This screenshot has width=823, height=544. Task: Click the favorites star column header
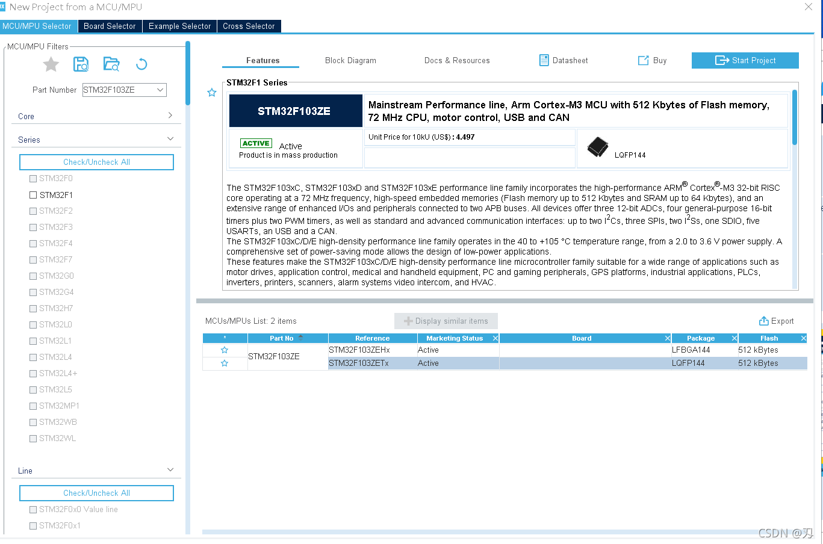pyautogui.click(x=225, y=338)
